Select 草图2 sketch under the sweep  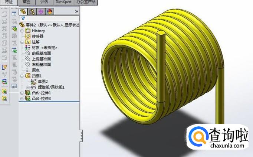pos(39,82)
